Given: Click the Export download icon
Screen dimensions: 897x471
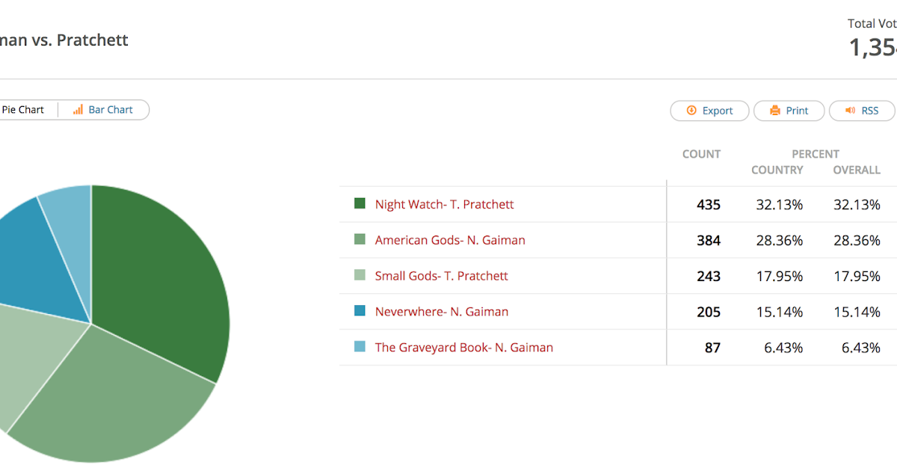Looking at the screenshot, I should click(x=691, y=110).
